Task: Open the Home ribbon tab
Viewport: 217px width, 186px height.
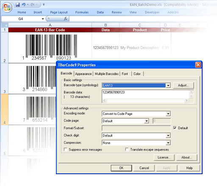Action: (22, 12)
